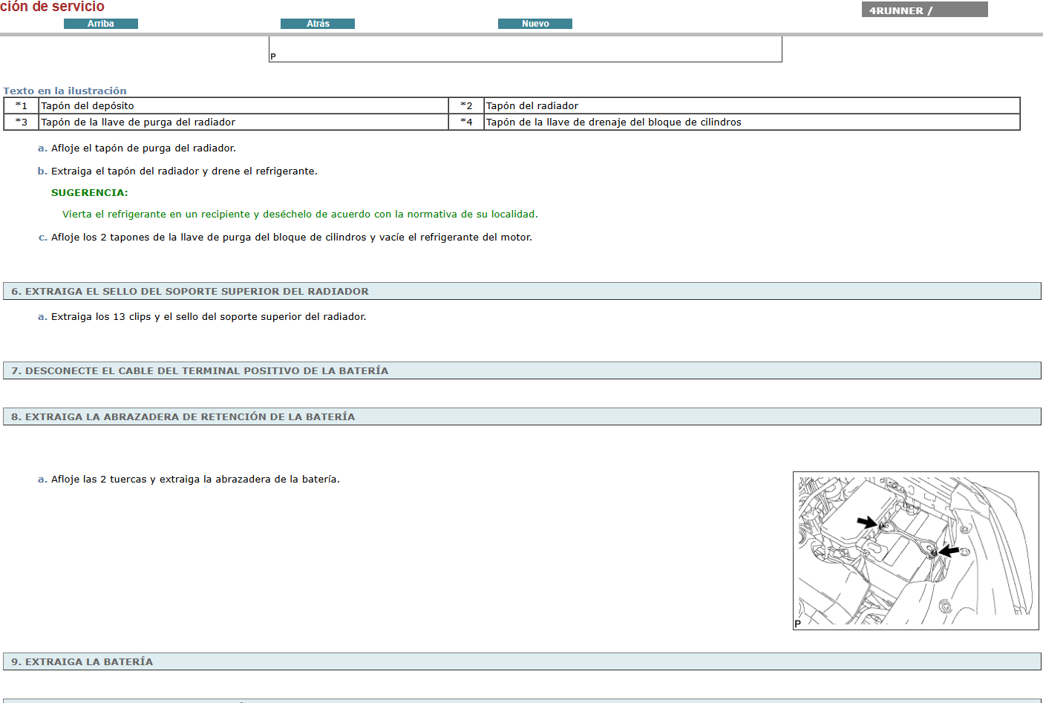Expand section 7 positive battery cable header
Viewport: 1043px width, 703px height.
point(521,370)
